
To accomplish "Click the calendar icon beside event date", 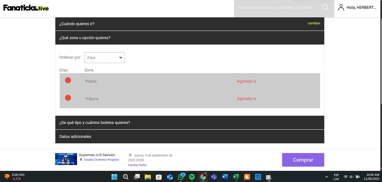I will pyautogui.click(x=130, y=155).
